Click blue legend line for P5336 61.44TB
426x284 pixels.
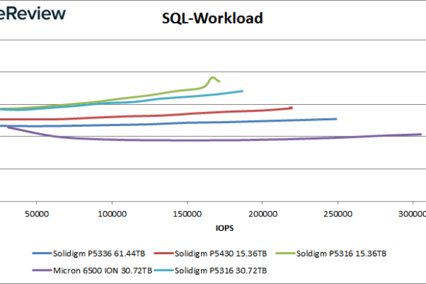point(42,253)
